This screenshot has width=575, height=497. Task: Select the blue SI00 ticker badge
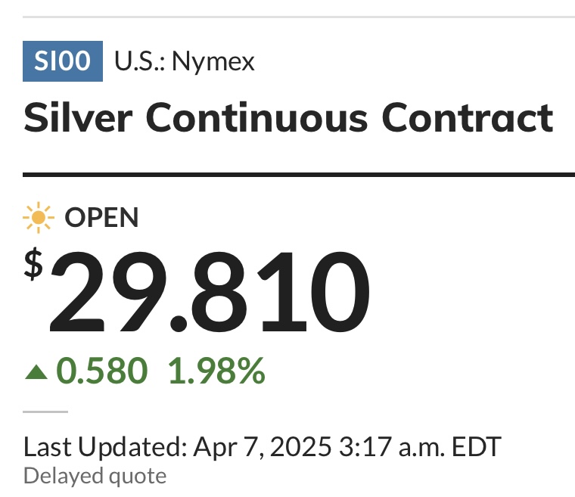[x=63, y=61]
